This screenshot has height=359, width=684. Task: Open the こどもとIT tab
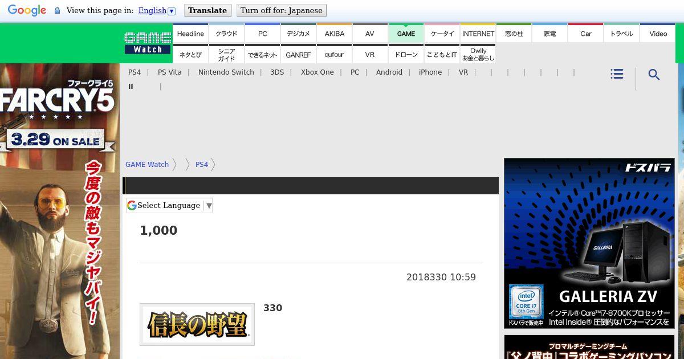click(442, 55)
